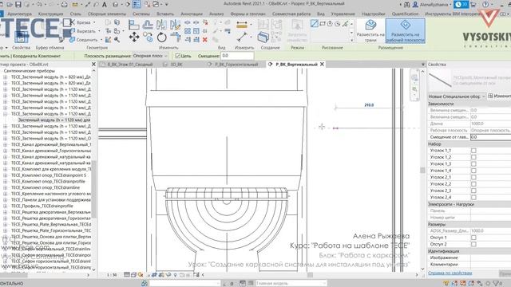Open the Соединить dropdown arrow
Screen dimensions: 511x287
pyautogui.click(x=101, y=40)
